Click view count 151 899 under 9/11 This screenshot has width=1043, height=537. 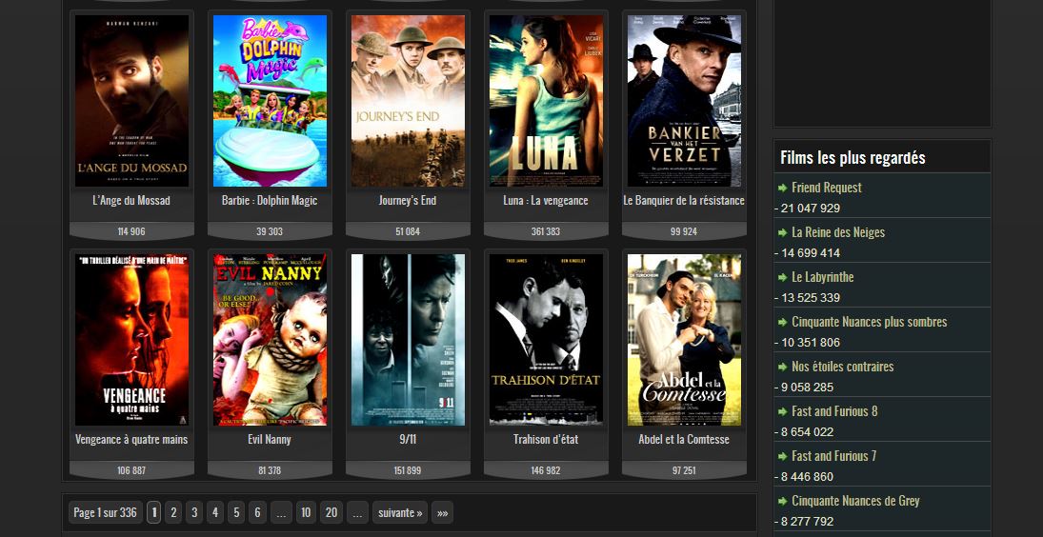click(x=408, y=470)
